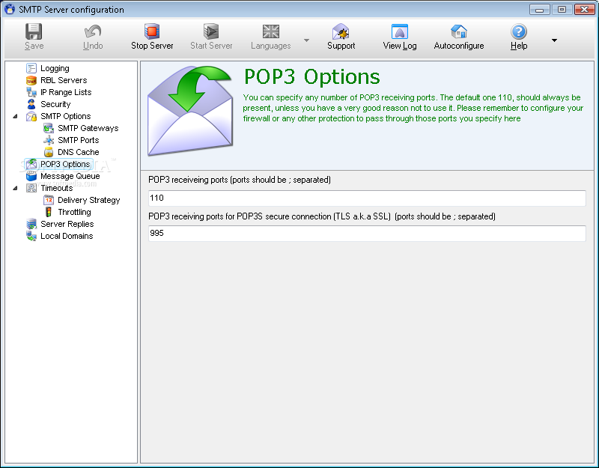Open DNS Cache entry
Image resolution: width=599 pixels, height=468 pixels.
(79, 152)
